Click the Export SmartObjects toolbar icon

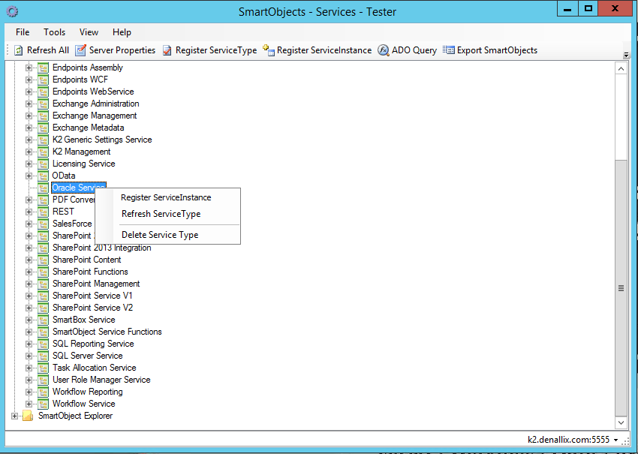pos(448,50)
